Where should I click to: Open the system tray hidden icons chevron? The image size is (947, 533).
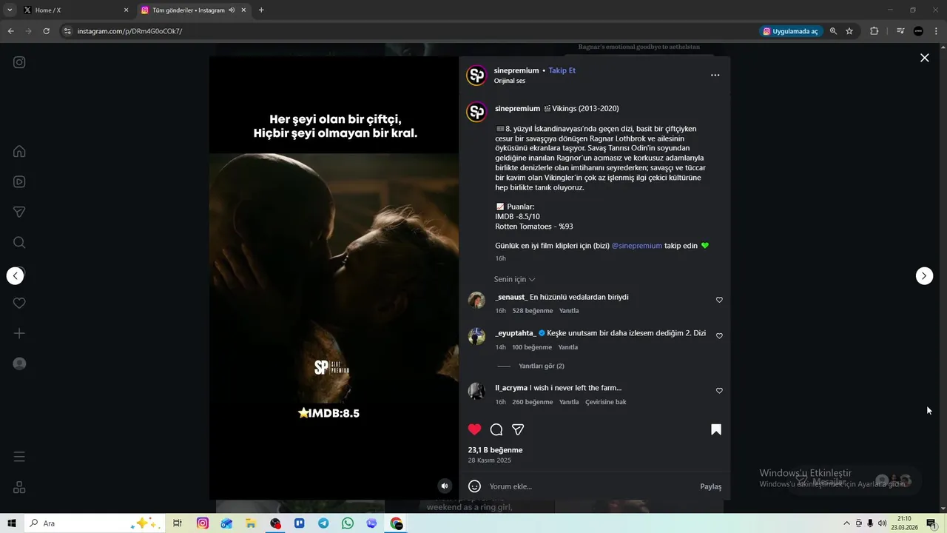847,523
